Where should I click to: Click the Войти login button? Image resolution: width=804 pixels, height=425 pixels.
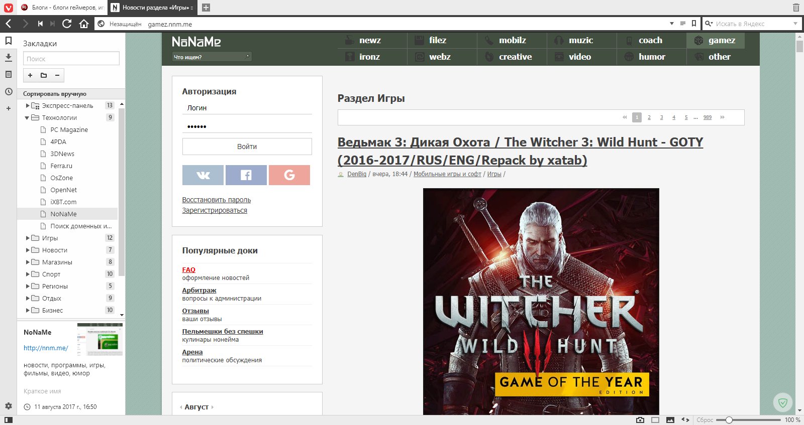(247, 147)
